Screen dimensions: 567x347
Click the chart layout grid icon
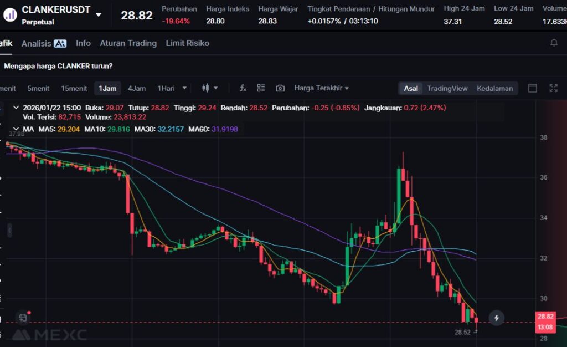tap(261, 88)
